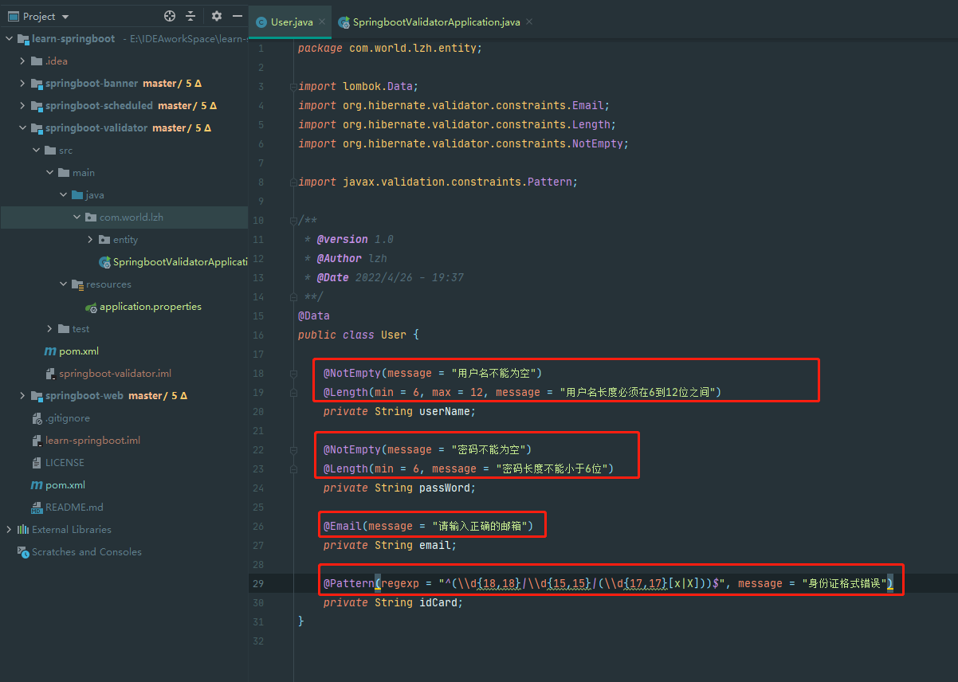Close the User.java tab
This screenshot has height=682, width=958.
pos(321,22)
